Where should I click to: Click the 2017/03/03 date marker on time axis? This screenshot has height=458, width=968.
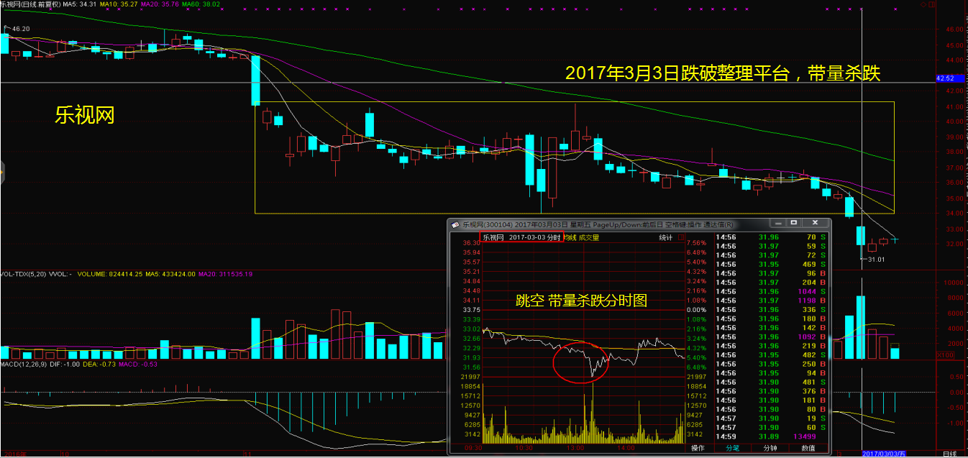(x=882, y=454)
